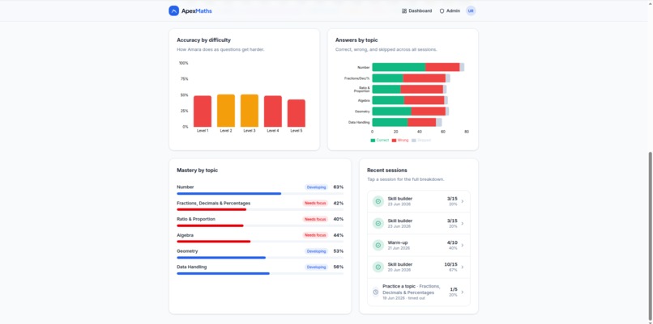
Task: Click Fractions, Decimals & Percentages mastery label
Action: [214, 203]
